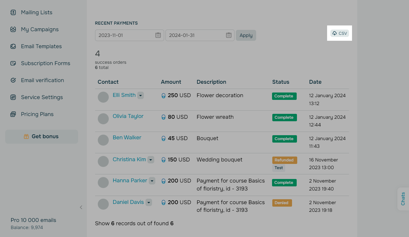
Task: Click the Subscription Forms sidebar icon
Action: coord(13,63)
